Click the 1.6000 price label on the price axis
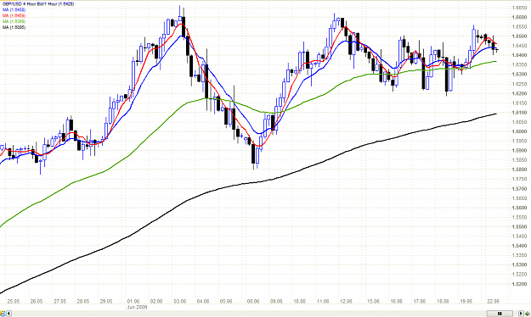The width and height of the screenshot is (531, 317). (x=519, y=131)
